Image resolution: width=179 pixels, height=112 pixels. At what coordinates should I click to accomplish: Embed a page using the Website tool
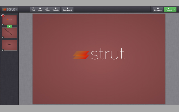point(56,9)
